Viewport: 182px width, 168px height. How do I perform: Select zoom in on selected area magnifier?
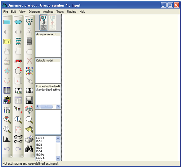(x=7, y=120)
